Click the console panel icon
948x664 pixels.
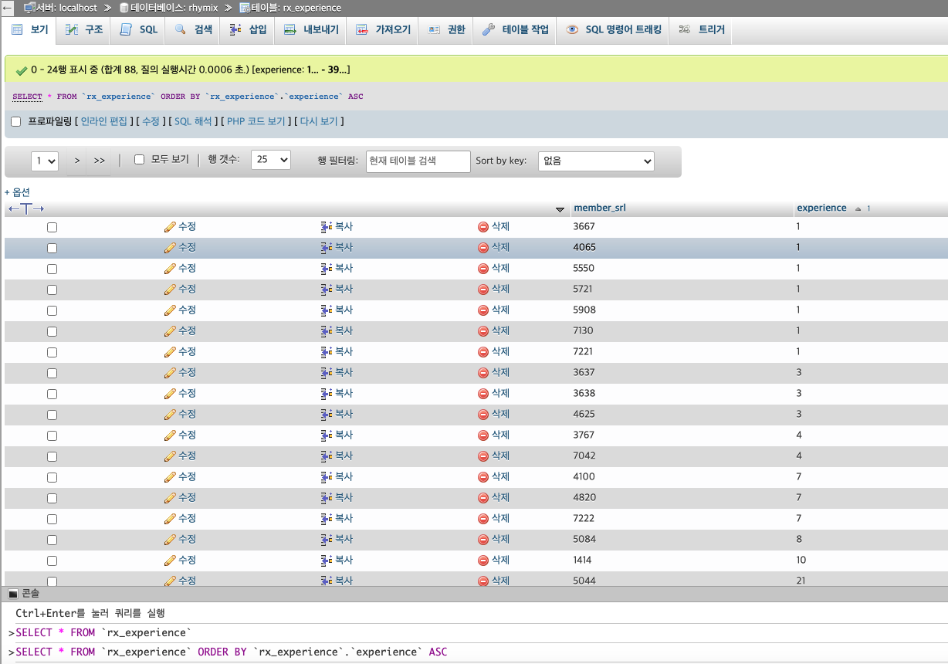pyautogui.click(x=12, y=594)
